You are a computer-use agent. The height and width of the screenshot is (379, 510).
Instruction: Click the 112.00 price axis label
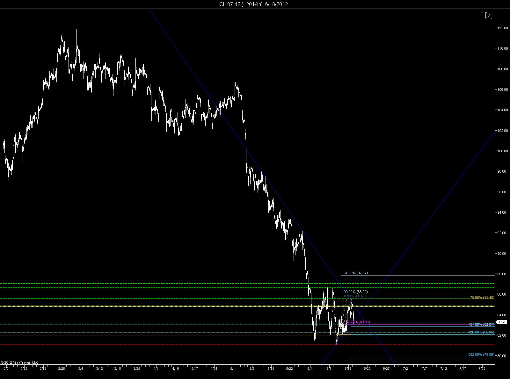pyautogui.click(x=502, y=28)
